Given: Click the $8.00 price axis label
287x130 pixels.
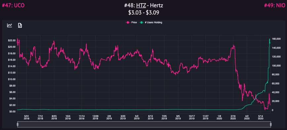Looking at the screenshot, I should click(x=13, y=86).
